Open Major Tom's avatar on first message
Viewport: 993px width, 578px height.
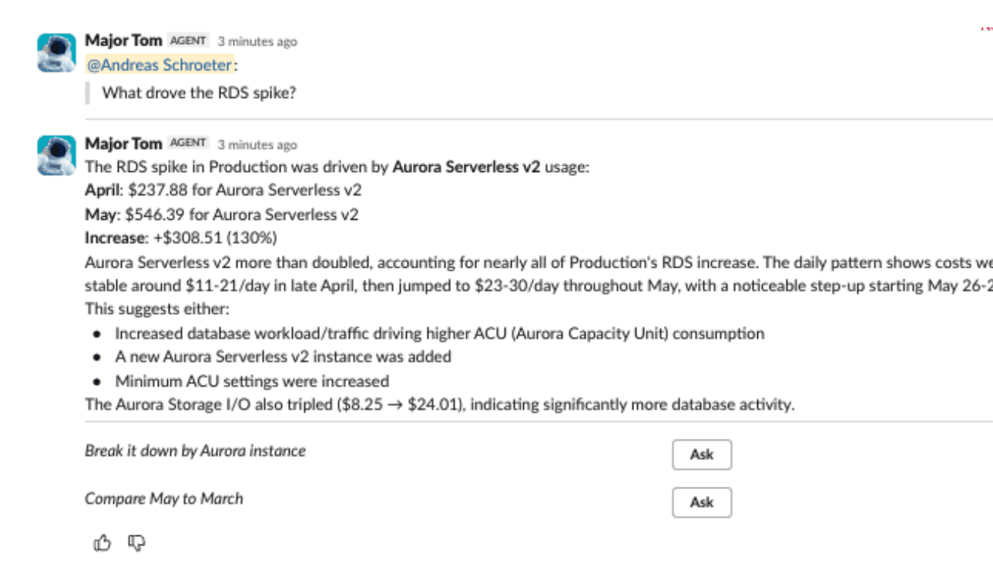[56, 52]
